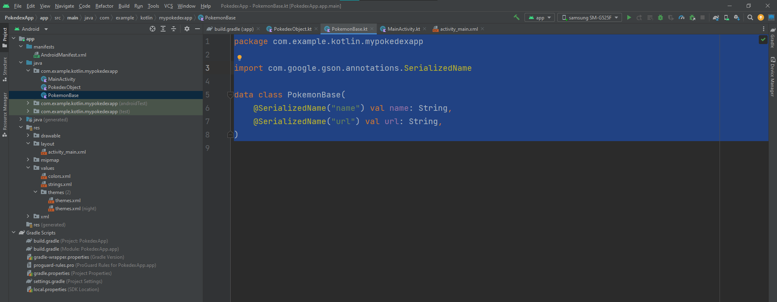Switch to the MainActivity.kt tab

coord(403,29)
